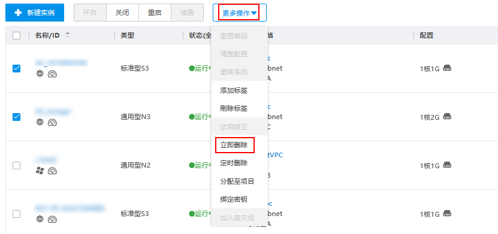Click the disk icon in the 通用型N2 row
Viewport: 498px width, 234px height.
(x=447, y=165)
